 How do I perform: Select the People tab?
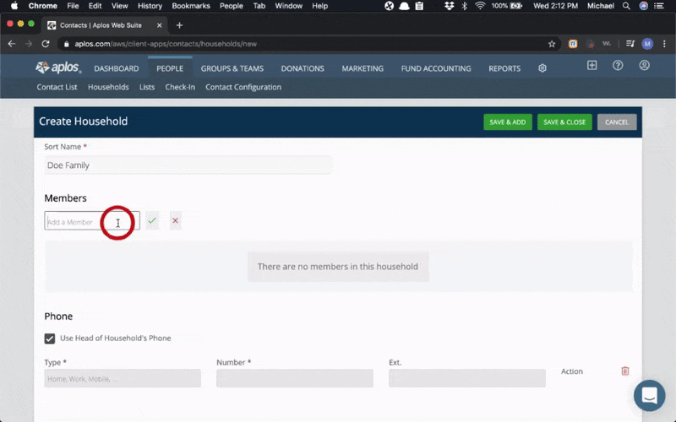170,68
